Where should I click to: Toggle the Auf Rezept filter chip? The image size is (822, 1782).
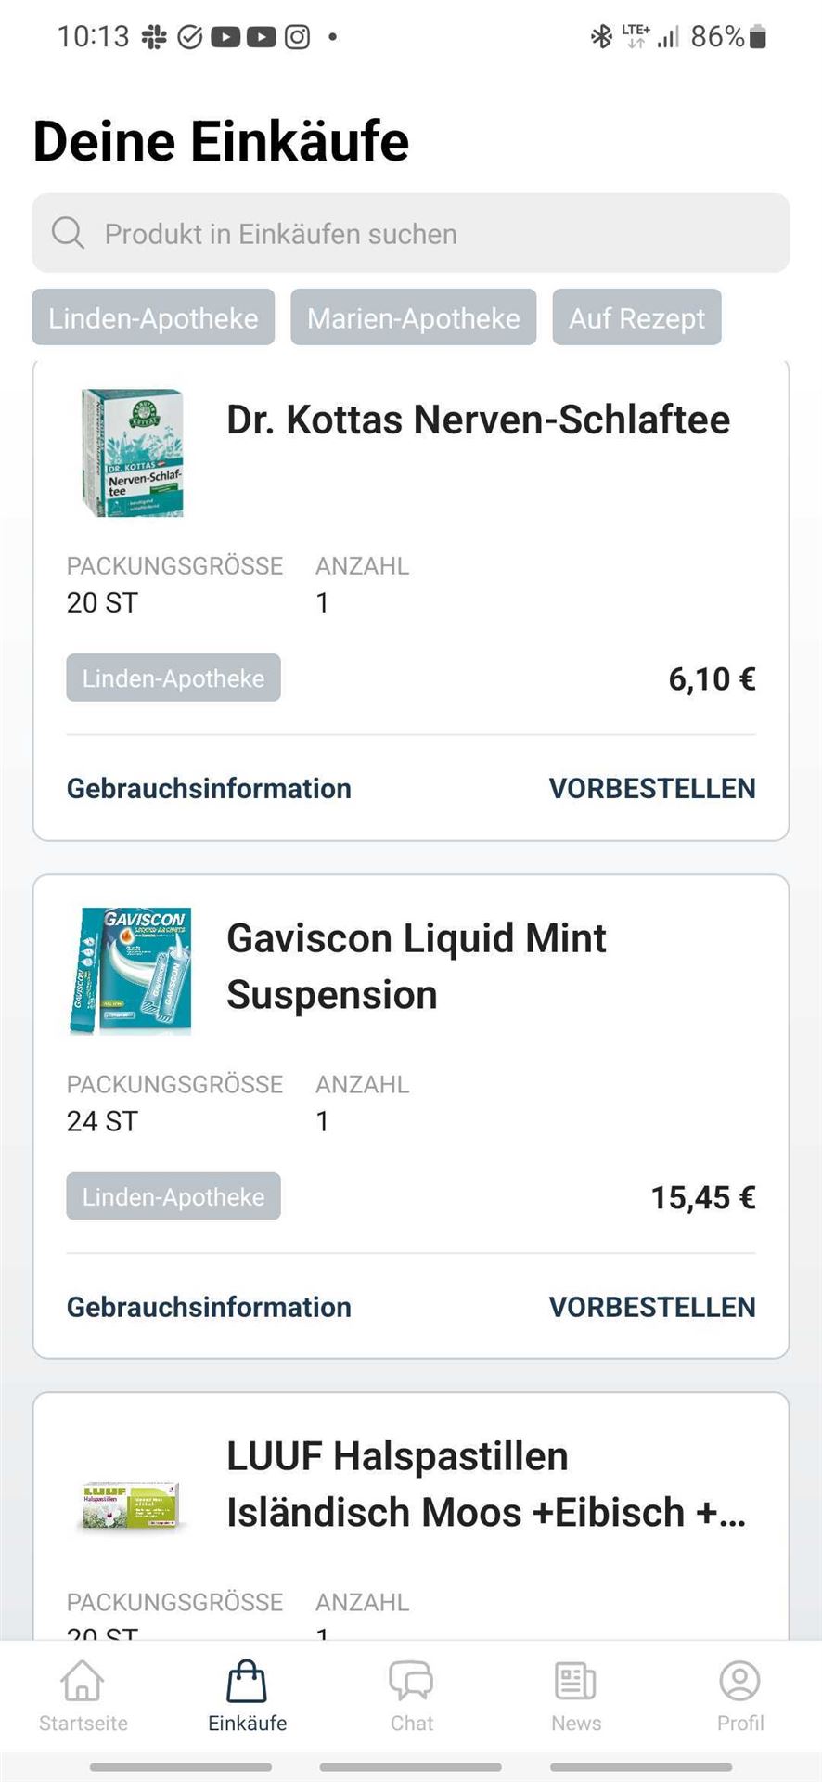point(636,317)
